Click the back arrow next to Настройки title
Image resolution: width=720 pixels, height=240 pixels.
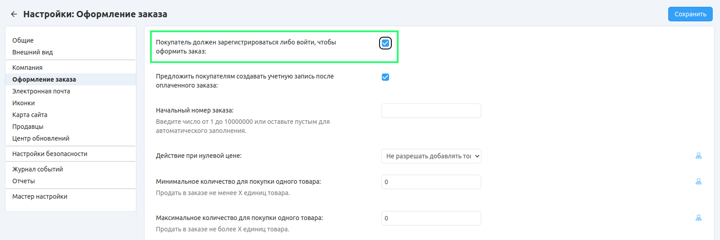point(14,14)
